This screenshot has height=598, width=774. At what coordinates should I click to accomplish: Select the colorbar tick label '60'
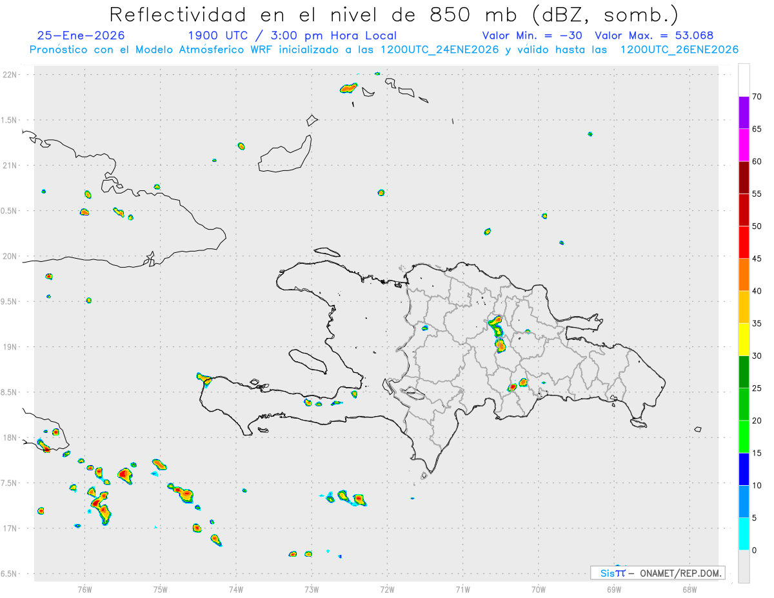tap(757, 161)
